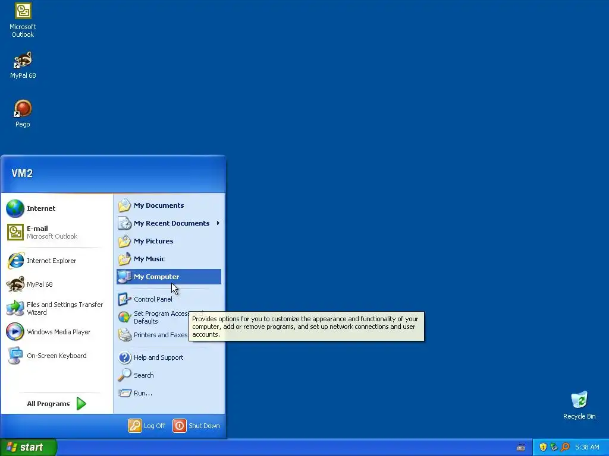Click the My Music folder icon

click(125, 259)
